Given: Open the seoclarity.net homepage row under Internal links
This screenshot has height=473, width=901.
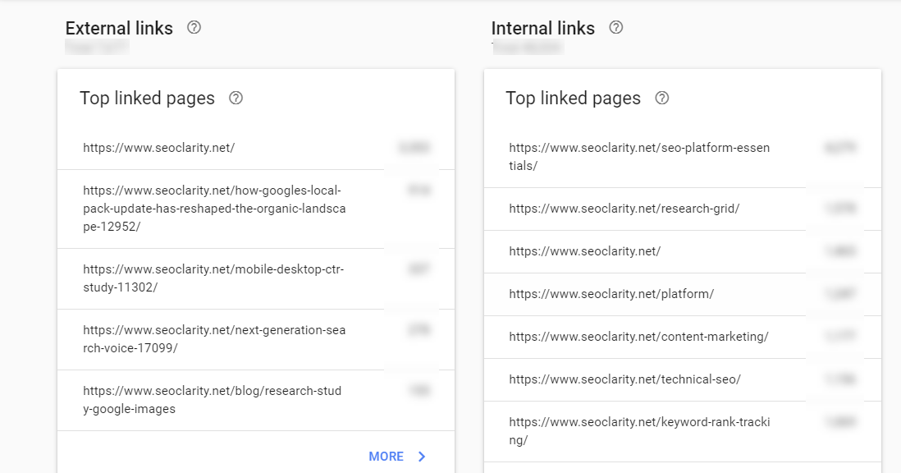Looking at the screenshot, I should 683,252.
